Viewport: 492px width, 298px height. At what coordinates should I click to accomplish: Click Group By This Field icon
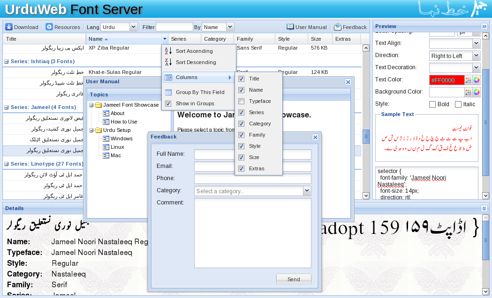[x=168, y=92]
